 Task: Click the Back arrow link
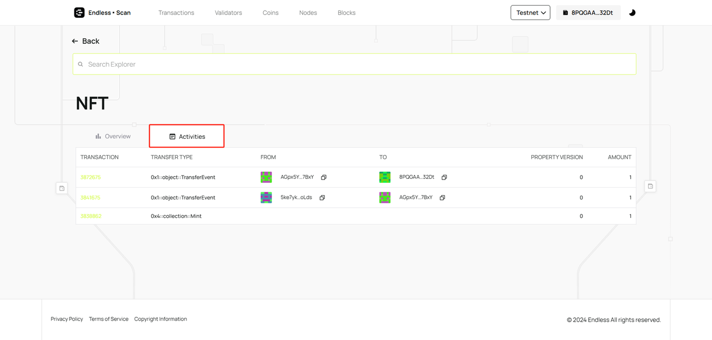click(x=86, y=41)
